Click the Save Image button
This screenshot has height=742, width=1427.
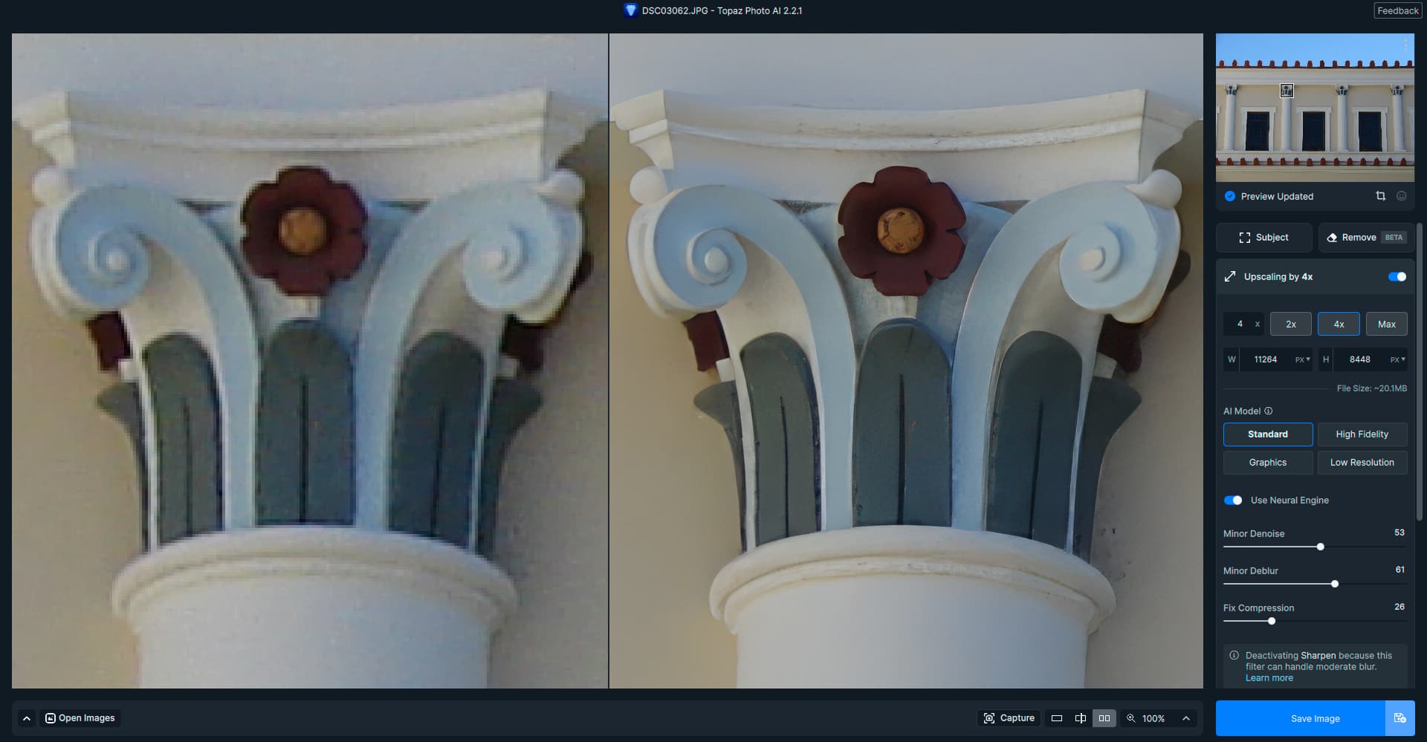click(x=1315, y=718)
